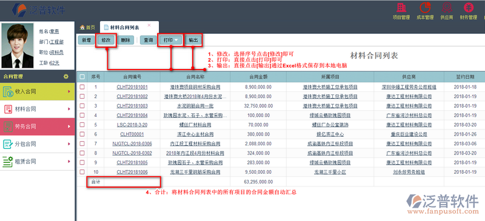
Task: Click the 材料合同 sidebar icon
Action: click(8, 109)
